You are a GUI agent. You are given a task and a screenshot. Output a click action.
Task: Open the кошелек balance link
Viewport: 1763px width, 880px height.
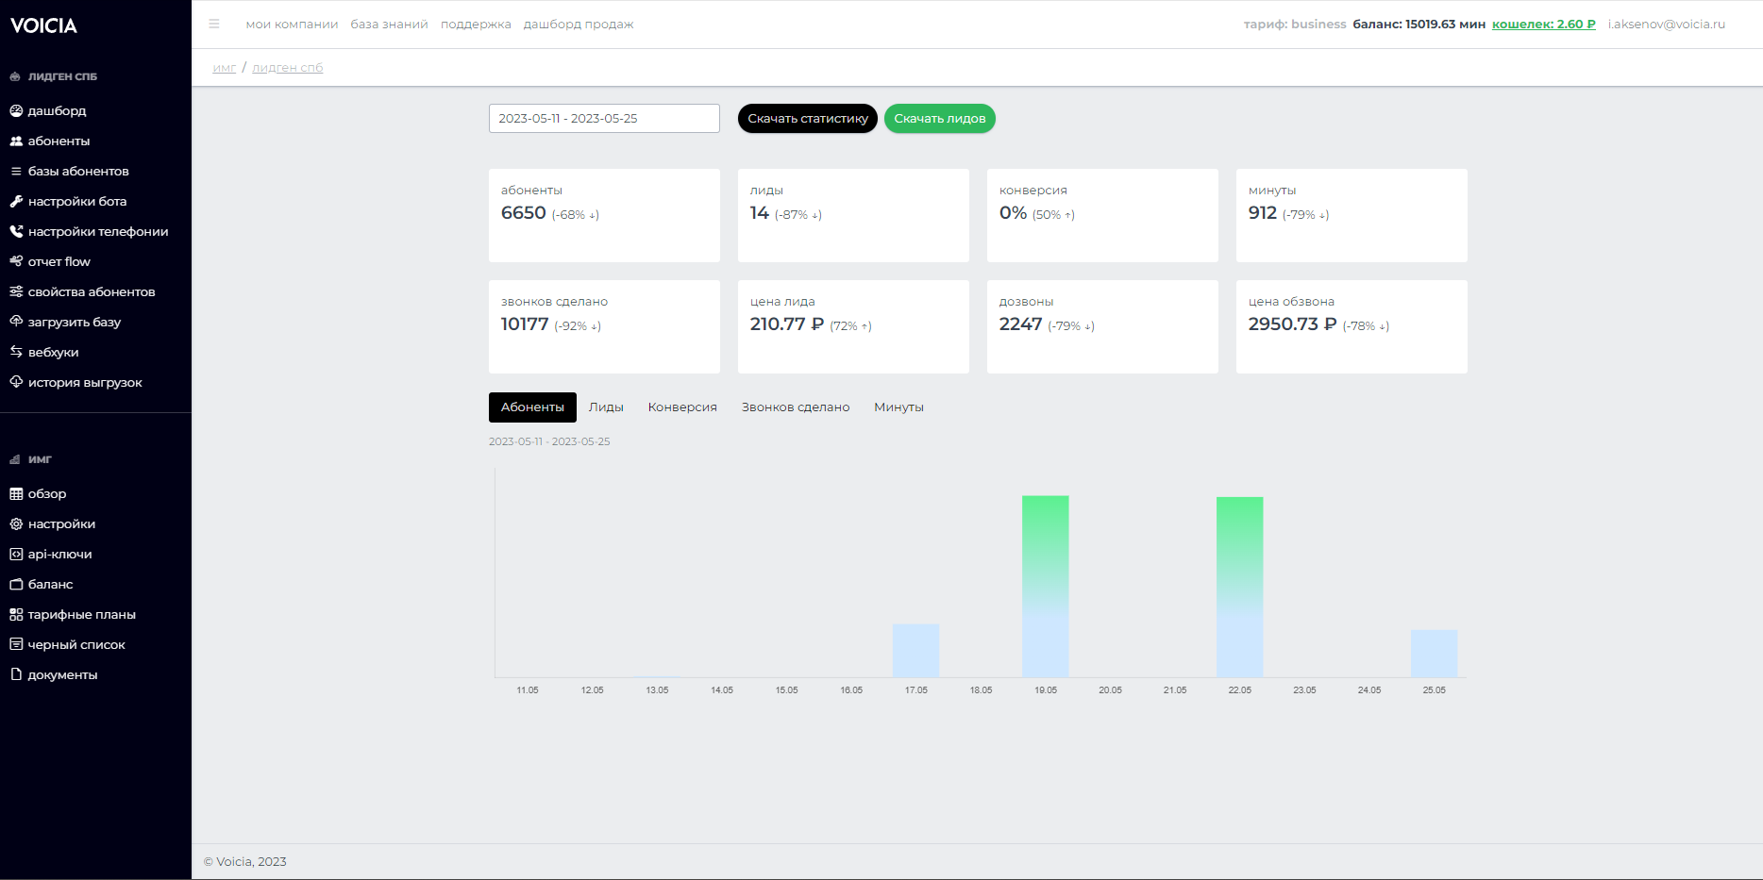(1544, 25)
